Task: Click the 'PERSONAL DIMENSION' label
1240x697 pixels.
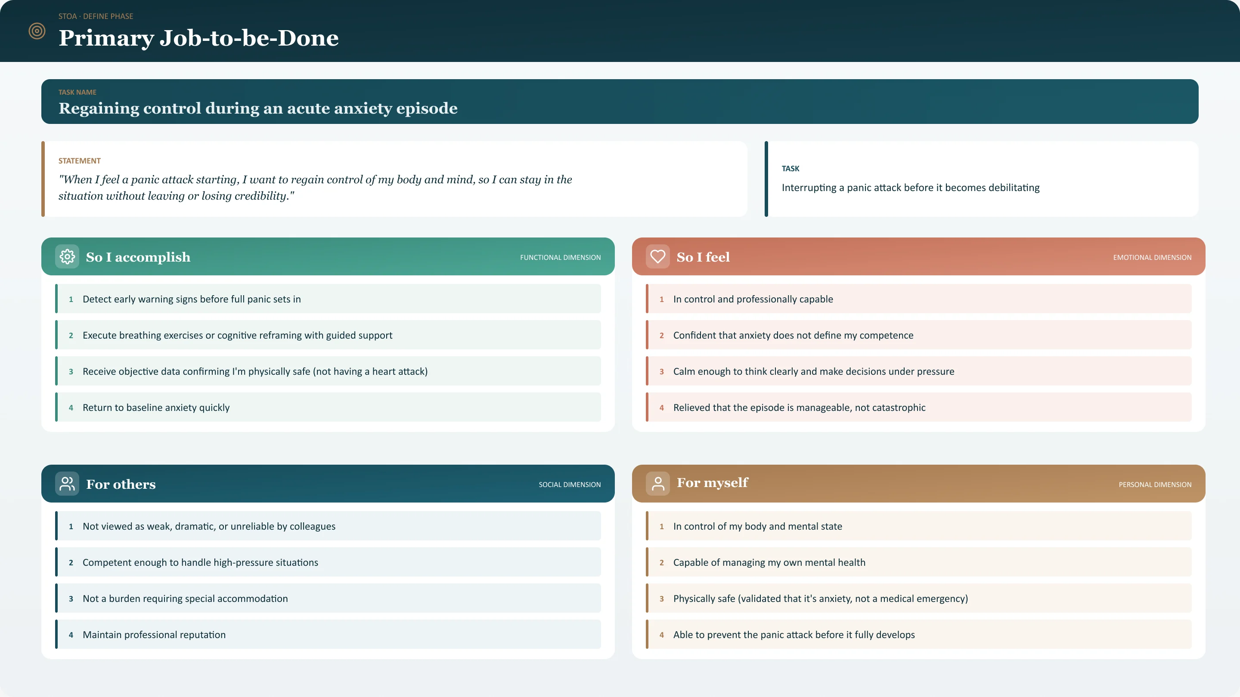Action: click(x=1155, y=484)
